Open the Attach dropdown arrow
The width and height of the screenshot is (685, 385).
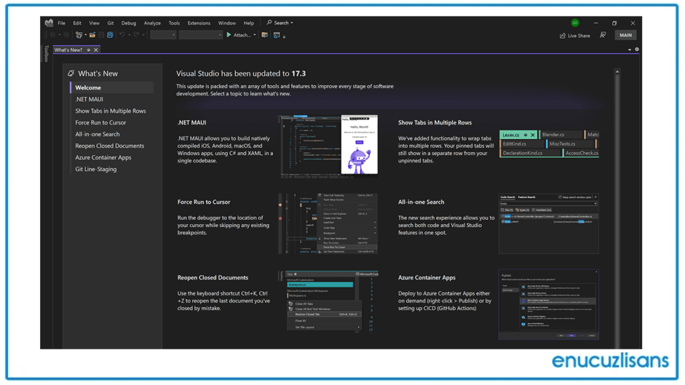[x=255, y=35]
